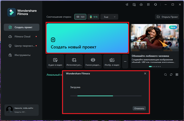Image resolution: width=184 pixels, height=121 pixels.
Task: Close the Загрузка dialog
Action: pos(145,73)
